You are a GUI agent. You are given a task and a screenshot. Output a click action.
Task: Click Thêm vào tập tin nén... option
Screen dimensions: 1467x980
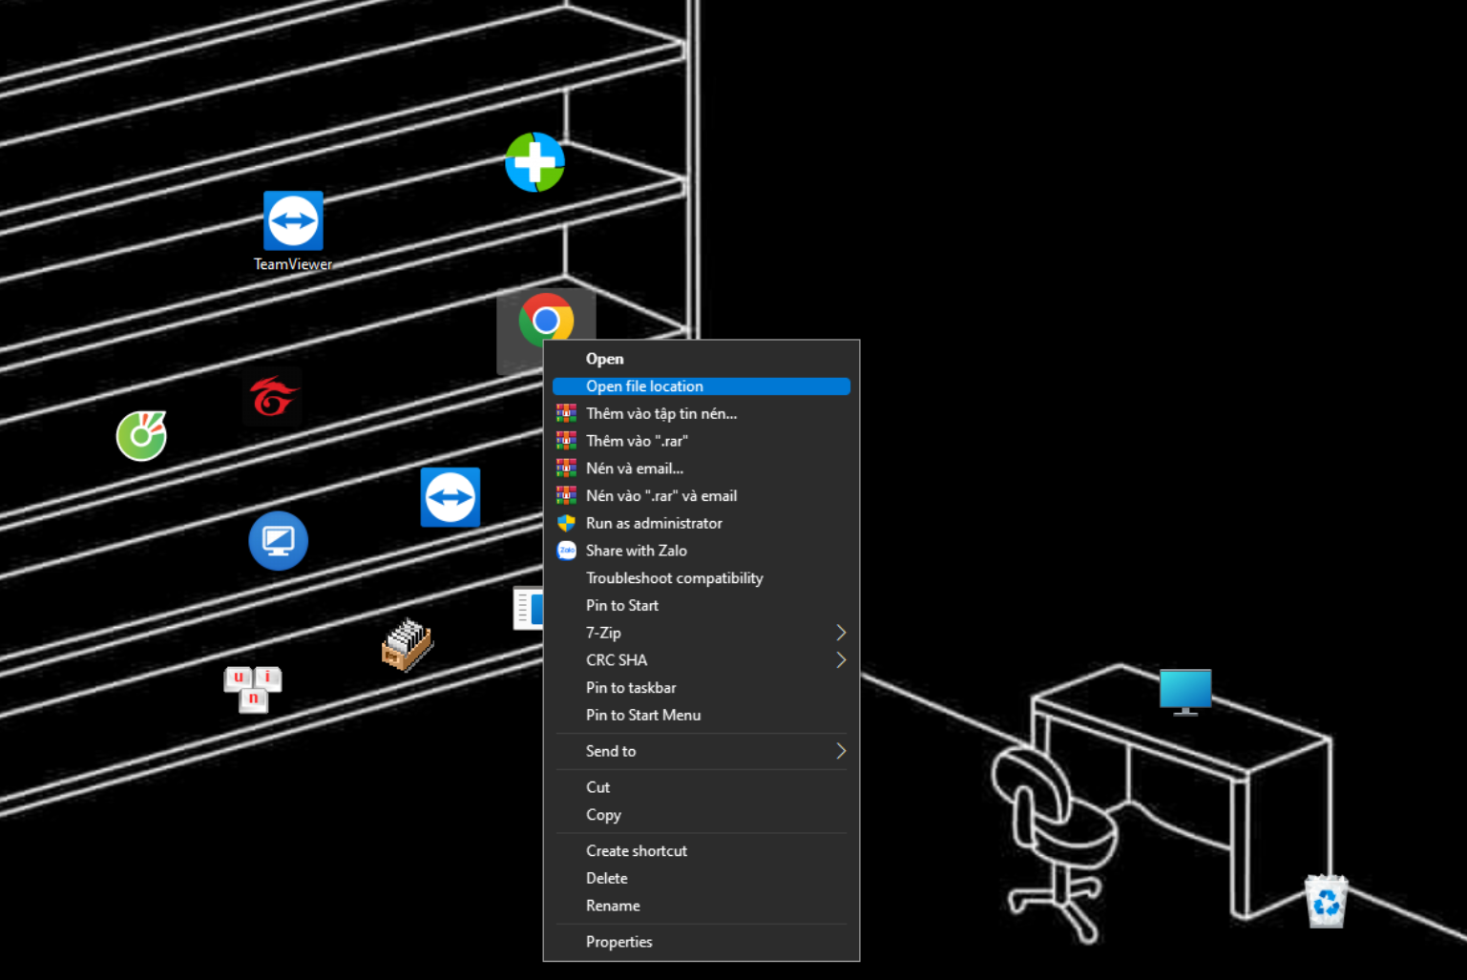coord(661,413)
